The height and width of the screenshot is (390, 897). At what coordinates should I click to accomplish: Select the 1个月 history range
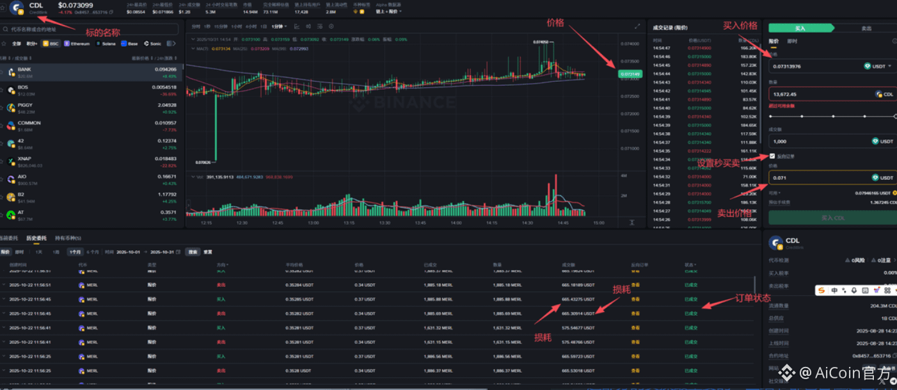75,252
